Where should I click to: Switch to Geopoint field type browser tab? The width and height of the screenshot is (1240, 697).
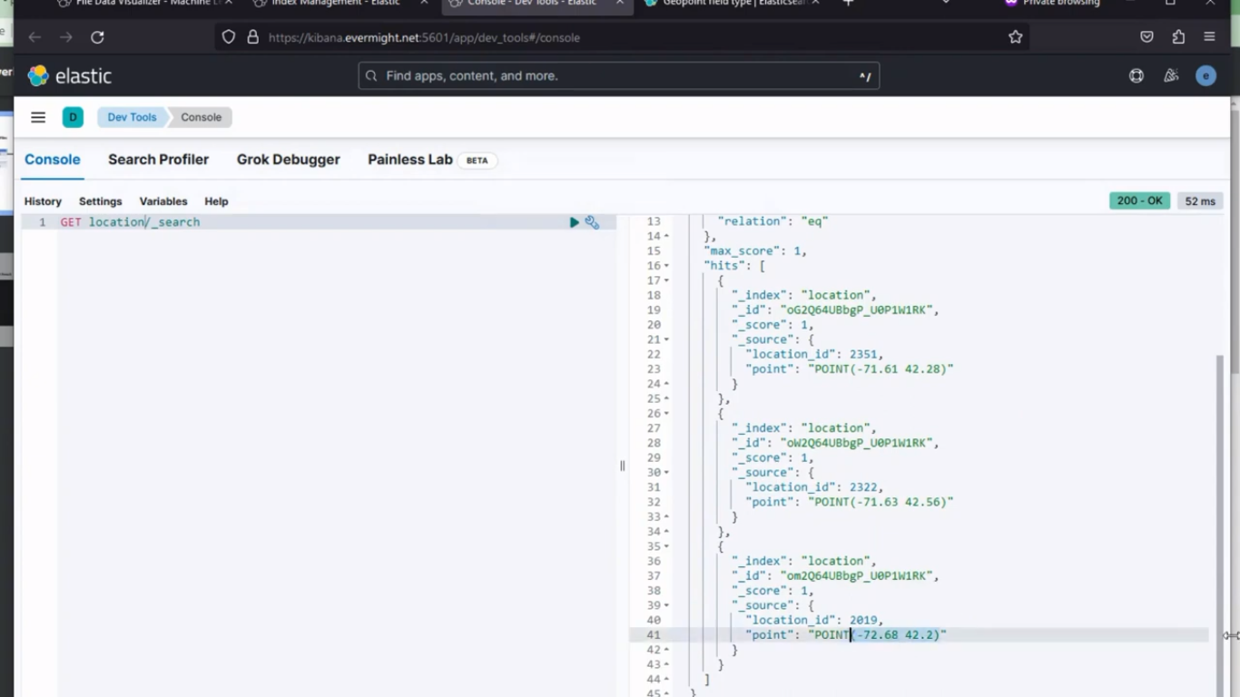click(x=731, y=4)
